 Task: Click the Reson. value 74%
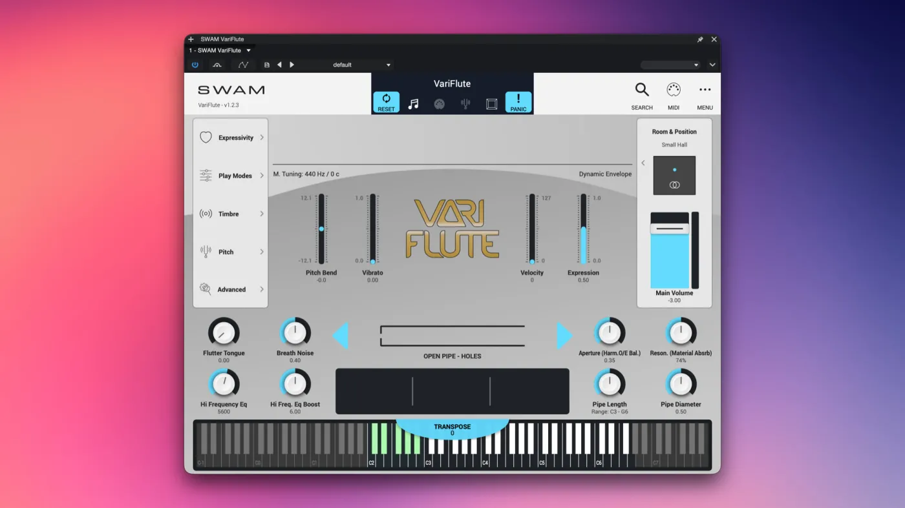coord(681,360)
